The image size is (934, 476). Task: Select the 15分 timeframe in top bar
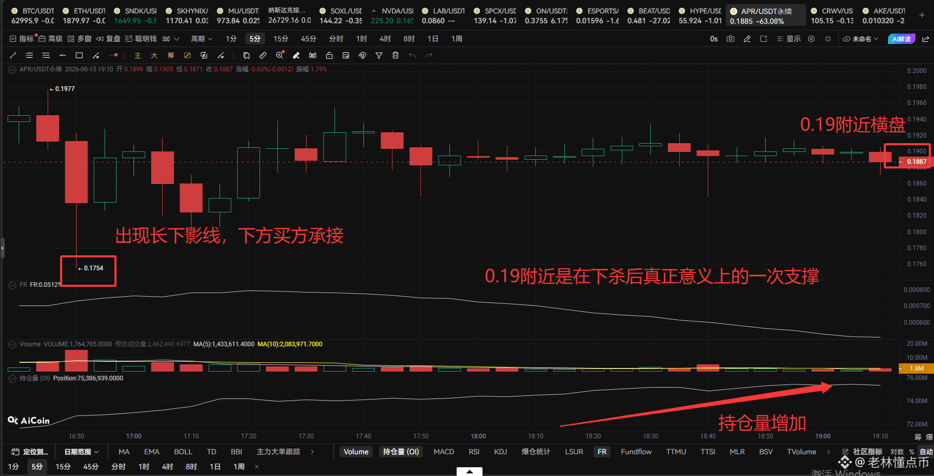click(281, 39)
